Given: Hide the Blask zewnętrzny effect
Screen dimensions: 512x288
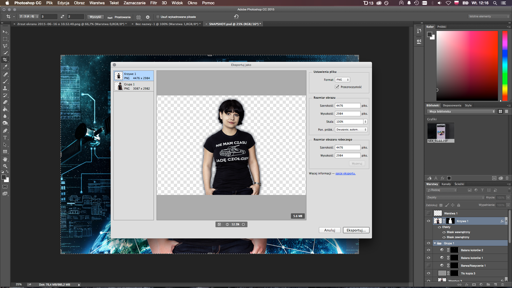Looking at the screenshot, I should tap(444, 237).
